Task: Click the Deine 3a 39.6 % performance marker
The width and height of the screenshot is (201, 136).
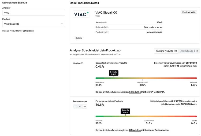Action: [125, 111]
